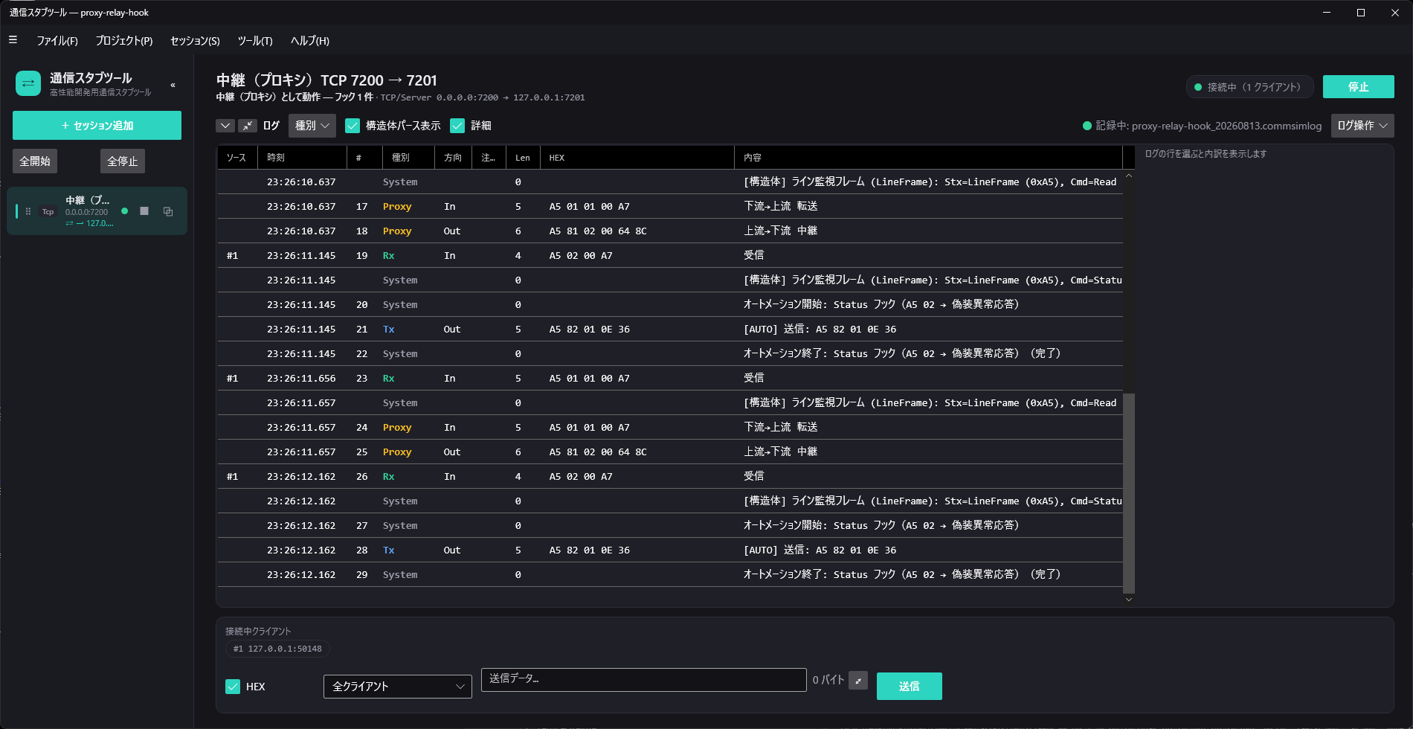This screenshot has width=1413, height=729.
Task: Select log row 20 オートメーション開始
Action: [670, 304]
